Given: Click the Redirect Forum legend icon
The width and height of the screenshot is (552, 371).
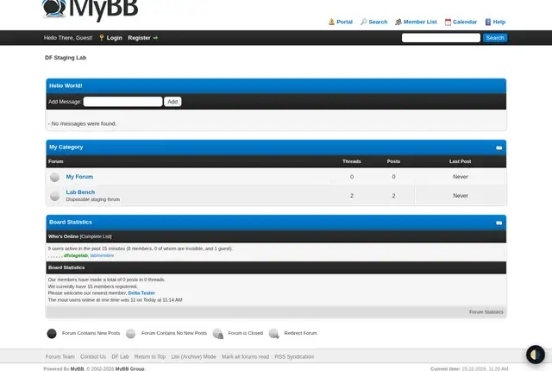Looking at the screenshot, I should click(x=274, y=333).
